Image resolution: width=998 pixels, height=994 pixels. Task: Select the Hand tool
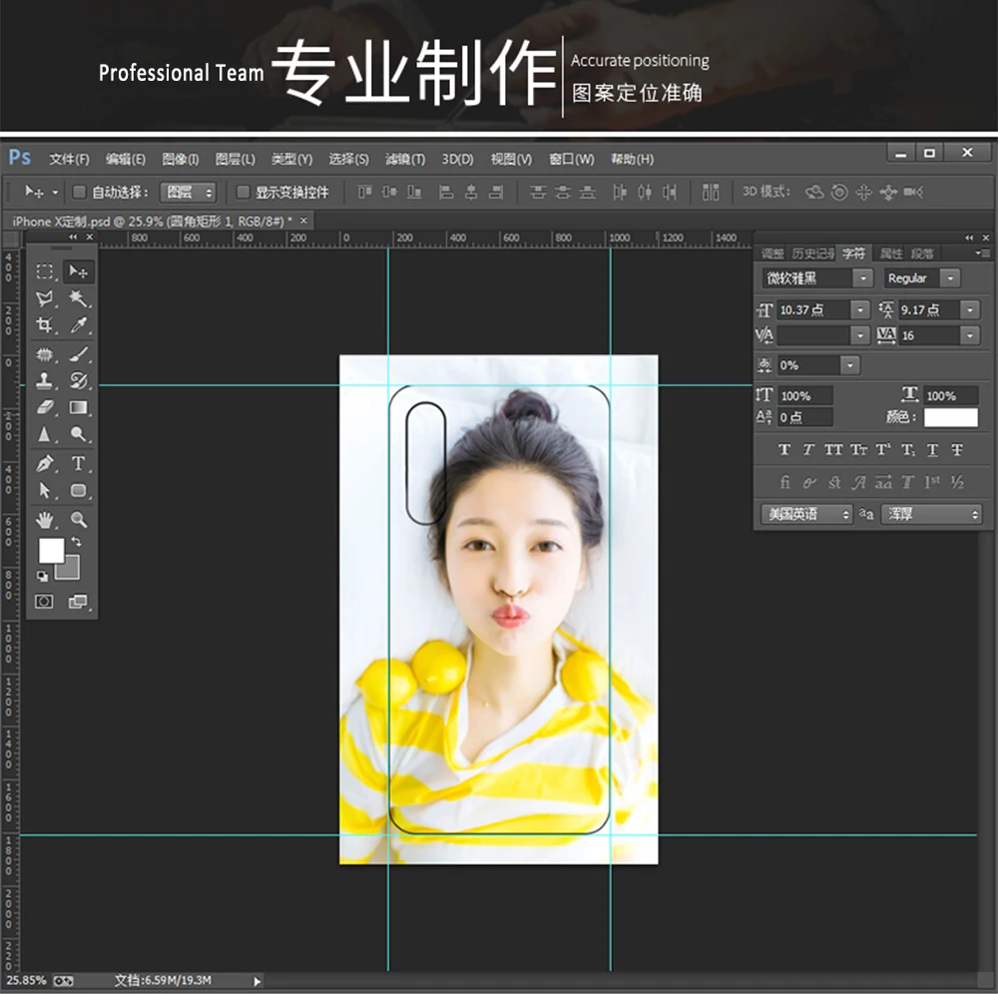click(x=45, y=519)
